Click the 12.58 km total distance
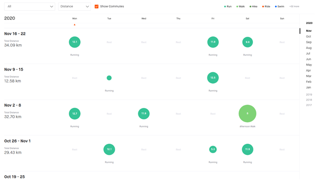The width and height of the screenshot is (315, 180). pyautogui.click(x=13, y=81)
